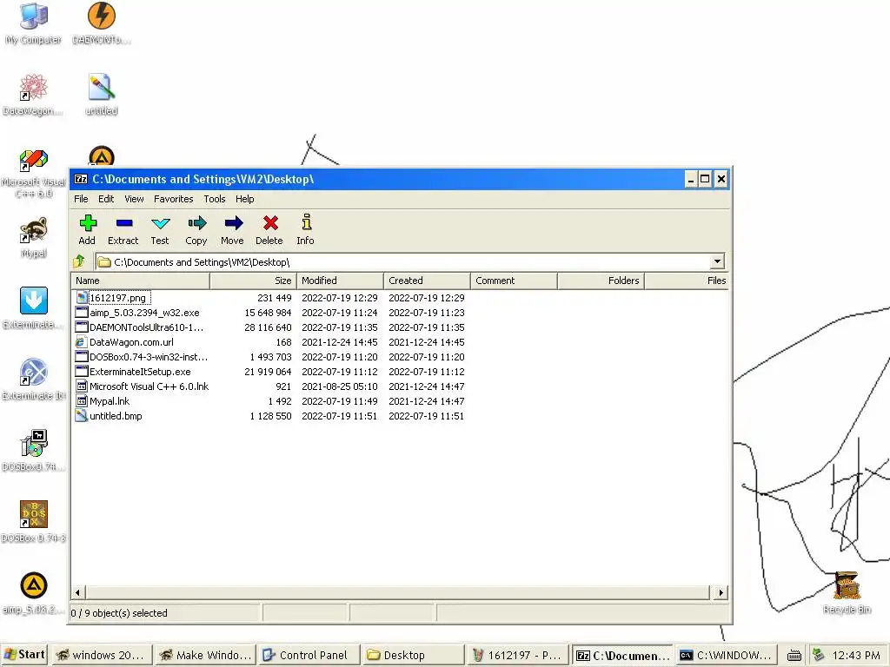Select the My Computer desktop icon
The height and width of the screenshot is (667, 890).
33,16
